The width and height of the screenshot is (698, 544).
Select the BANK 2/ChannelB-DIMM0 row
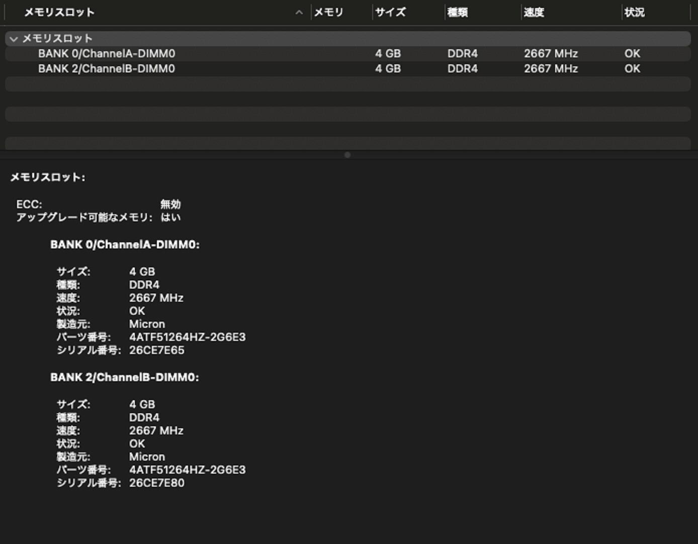[x=348, y=69]
